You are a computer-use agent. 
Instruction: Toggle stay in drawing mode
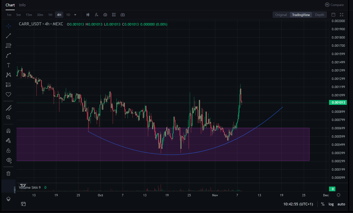point(8,141)
